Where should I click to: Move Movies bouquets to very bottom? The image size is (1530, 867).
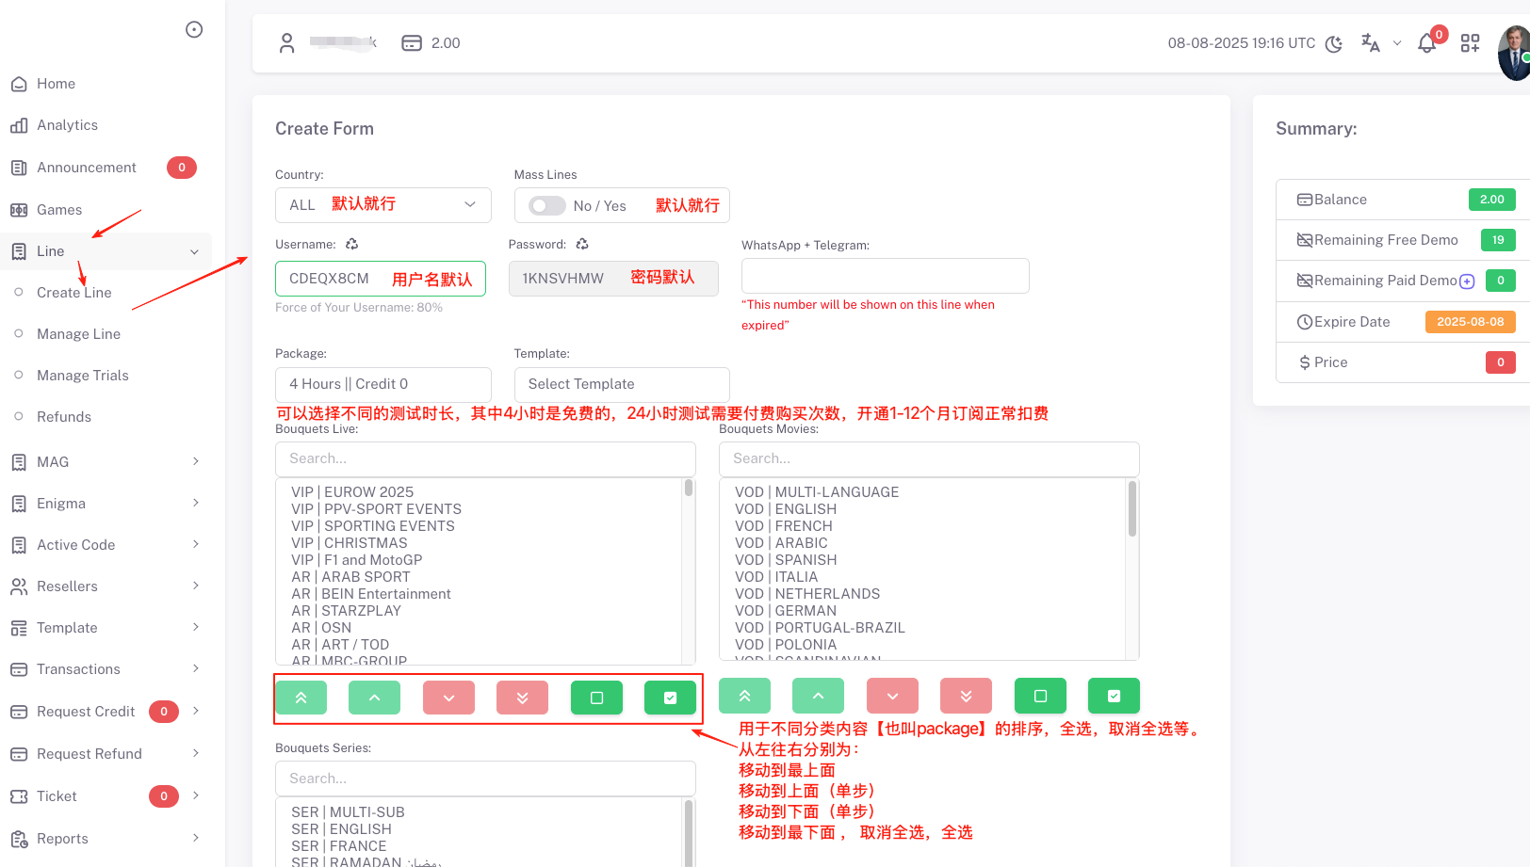click(x=966, y=696)
